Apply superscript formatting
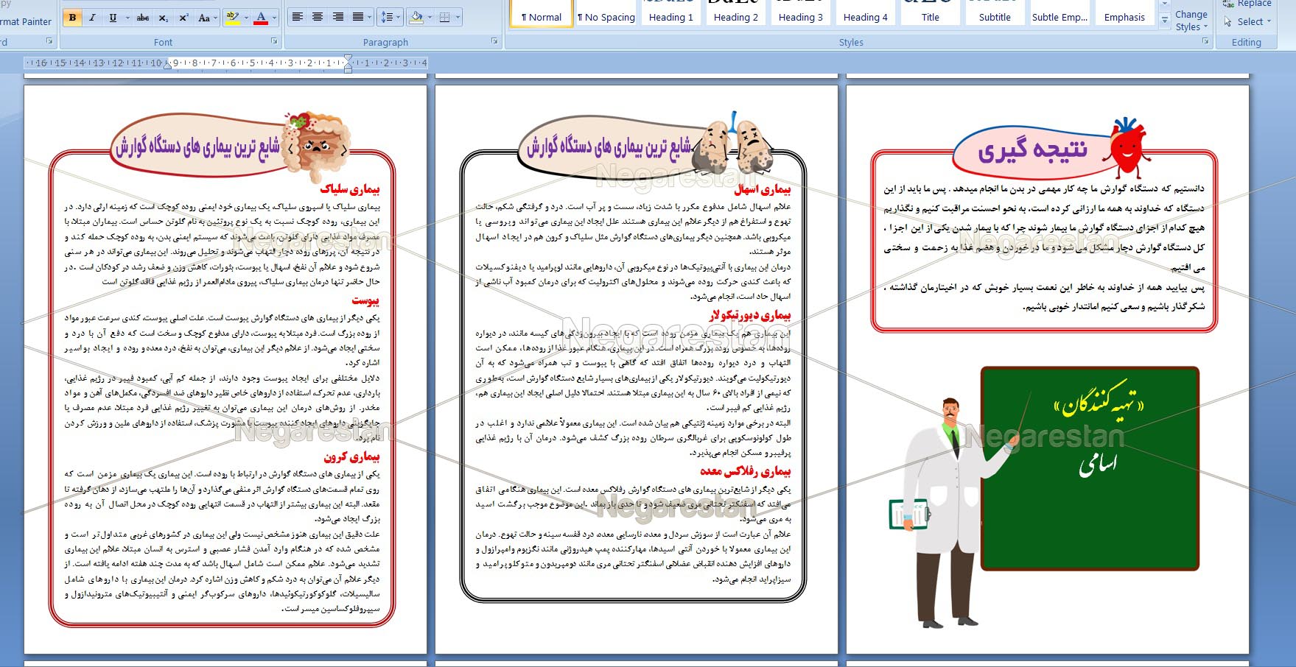Viewport: 1296px width, 667px height. (x=183, y=18)
